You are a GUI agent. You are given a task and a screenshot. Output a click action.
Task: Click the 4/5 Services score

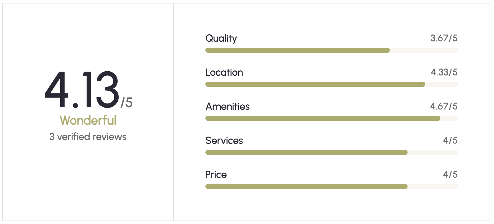tap(450, 140)
